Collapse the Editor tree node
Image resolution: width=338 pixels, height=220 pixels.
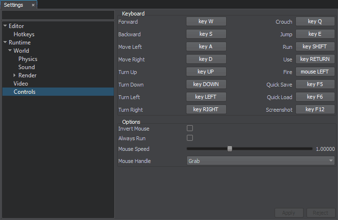click(5, 26)
